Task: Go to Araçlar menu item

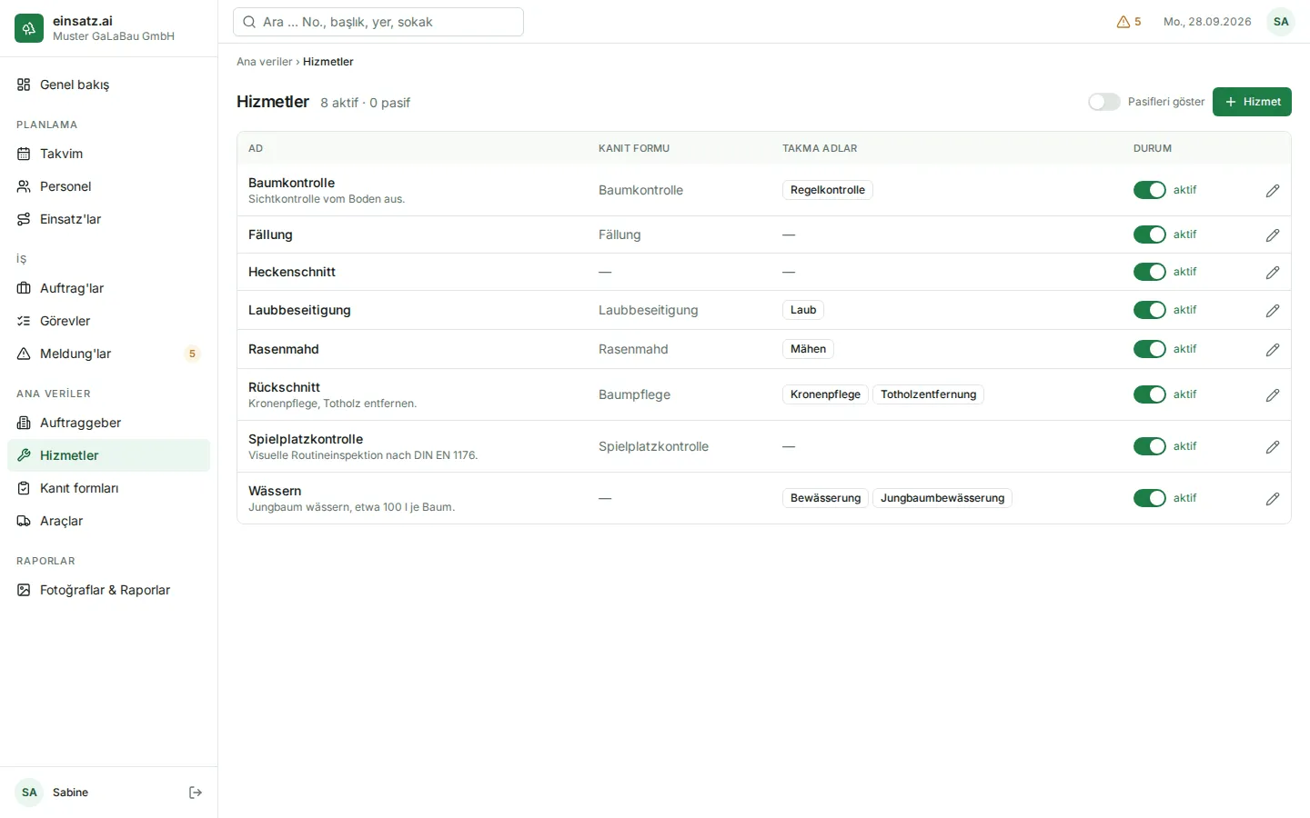Action: [108, 521]
